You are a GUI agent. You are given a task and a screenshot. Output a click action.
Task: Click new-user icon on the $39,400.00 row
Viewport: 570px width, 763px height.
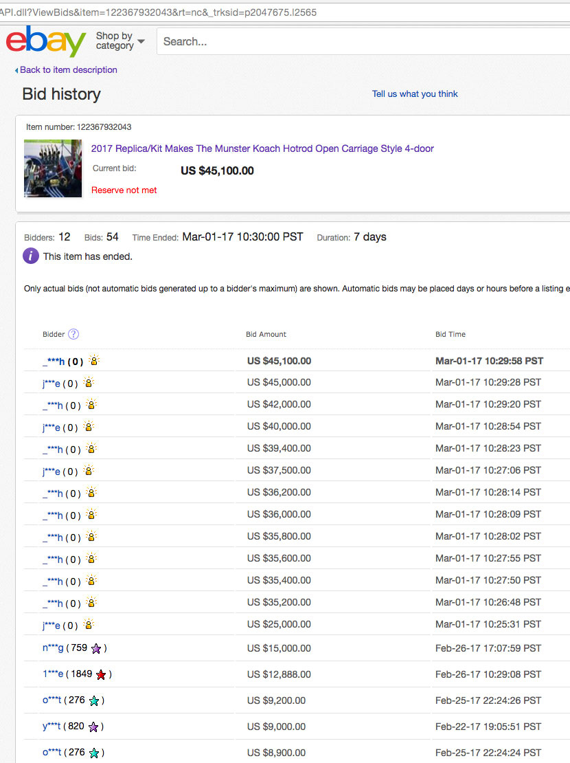pyautogui.click(x=91, y=447)
